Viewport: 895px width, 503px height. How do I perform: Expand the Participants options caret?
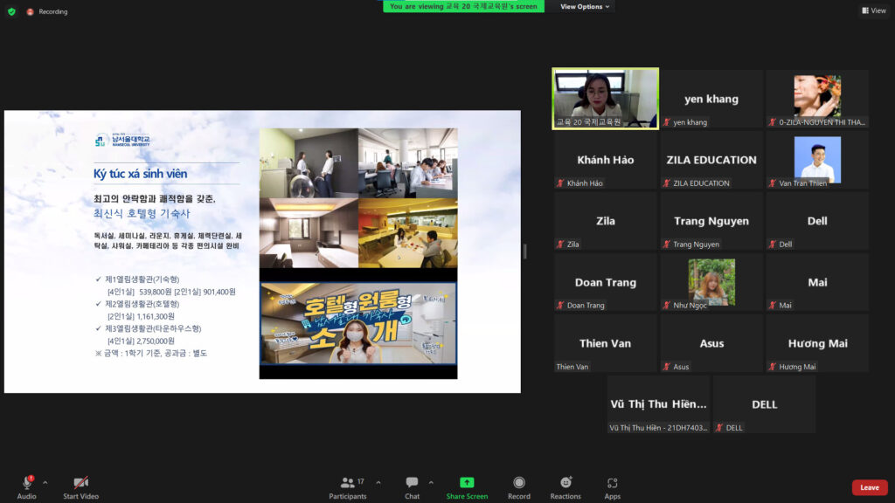[x=378, y=482]
